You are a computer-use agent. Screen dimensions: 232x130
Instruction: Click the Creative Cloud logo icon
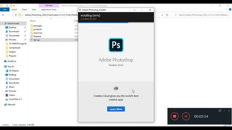point(116,88)
